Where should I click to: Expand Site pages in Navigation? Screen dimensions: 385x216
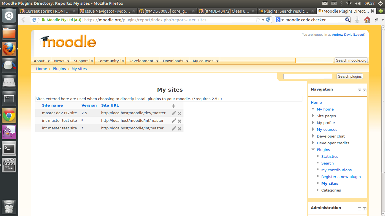pyautogui.click(x=313, y=116)
